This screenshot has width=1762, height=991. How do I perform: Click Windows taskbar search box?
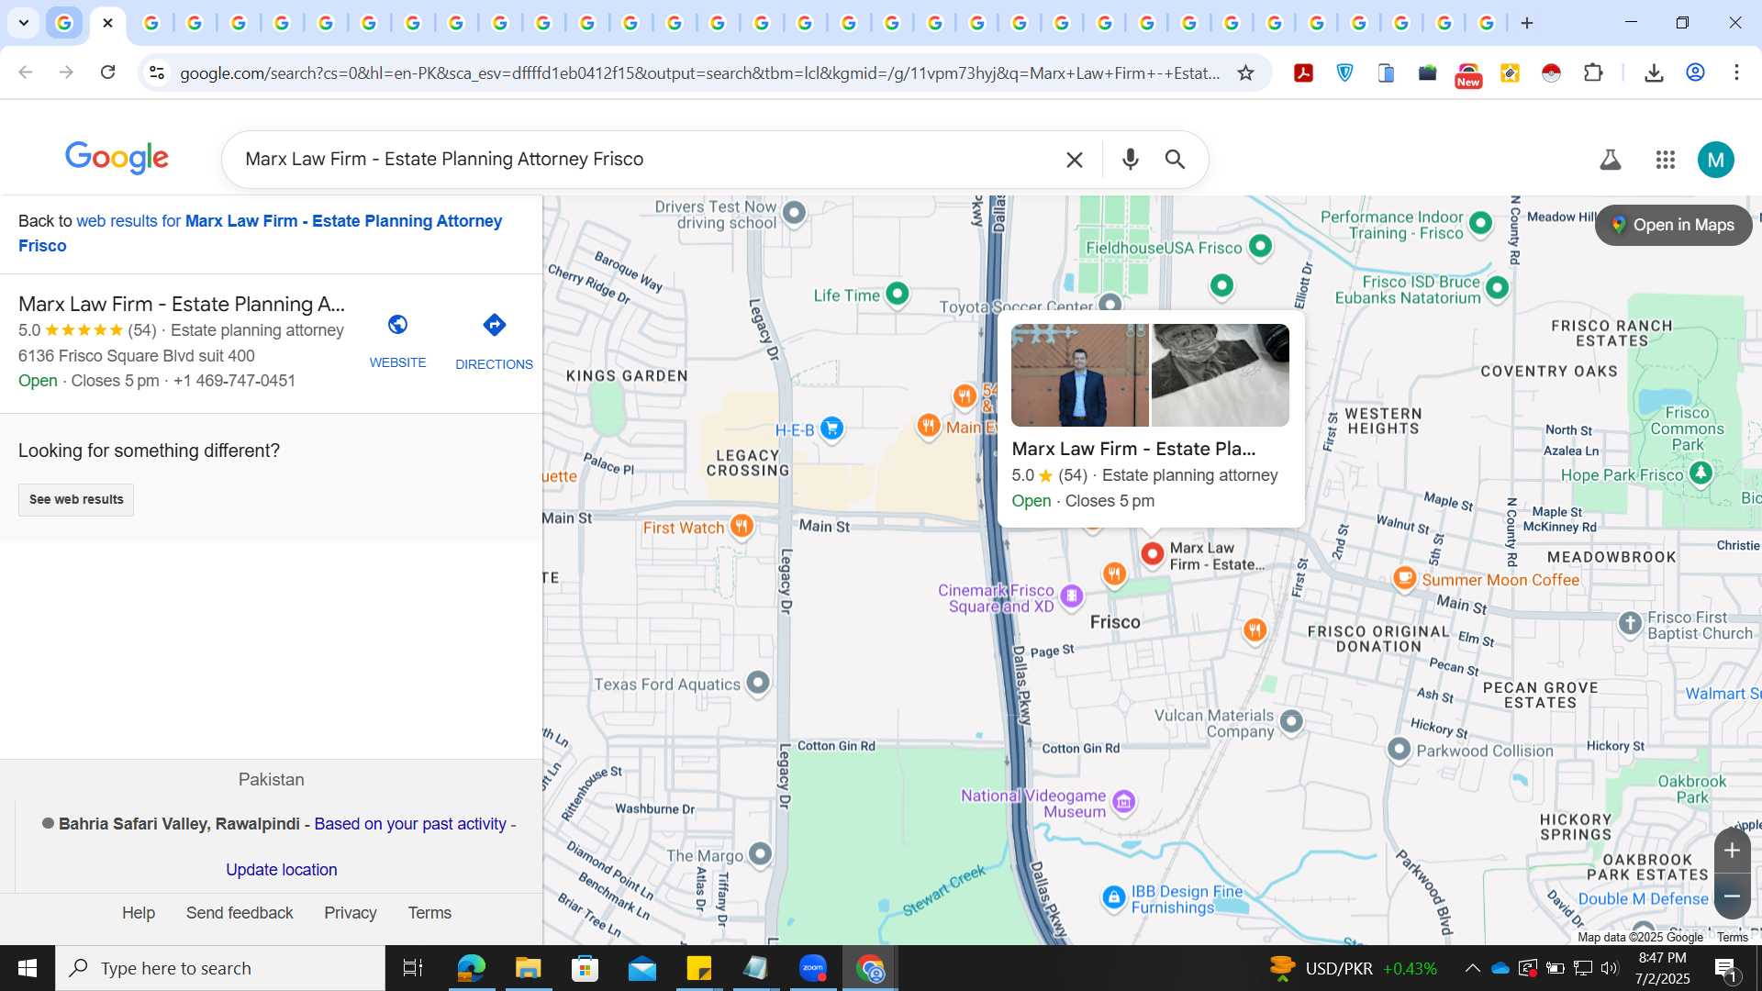(x=220, y=968)
